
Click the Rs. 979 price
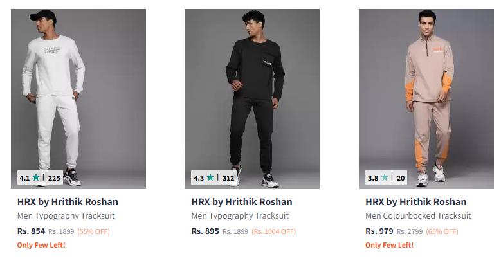point(379,231)
